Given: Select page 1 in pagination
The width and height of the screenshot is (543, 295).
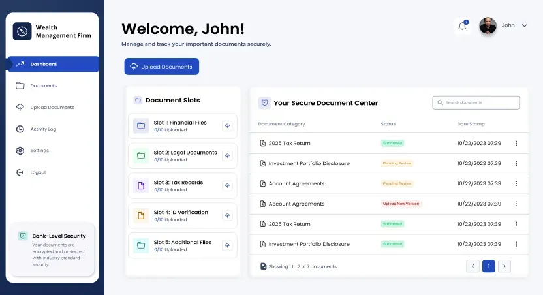Looking at the screenshot, I should coord(489,266).
